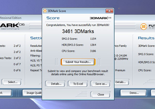Viewport: 155px width, 109px height.
Task: Click the Congratulations message text
Action: 78,25
